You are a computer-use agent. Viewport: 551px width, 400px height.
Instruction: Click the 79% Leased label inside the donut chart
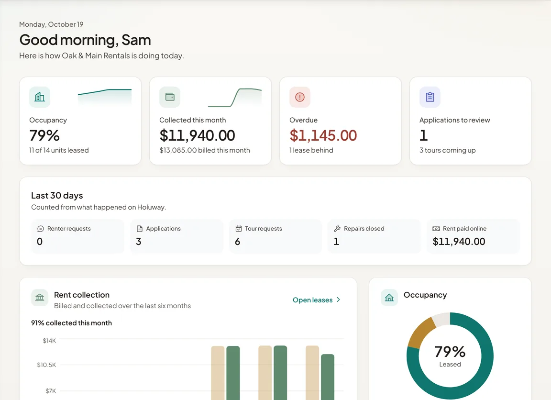tap(450, 356)
